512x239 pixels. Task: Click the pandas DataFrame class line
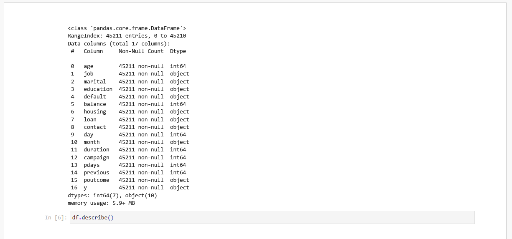[x=127, y=28]
